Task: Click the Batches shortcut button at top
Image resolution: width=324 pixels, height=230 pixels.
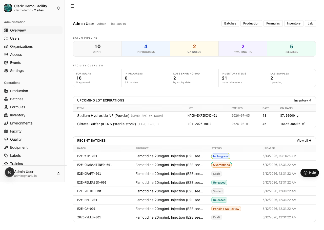Action: coord(230,23)
